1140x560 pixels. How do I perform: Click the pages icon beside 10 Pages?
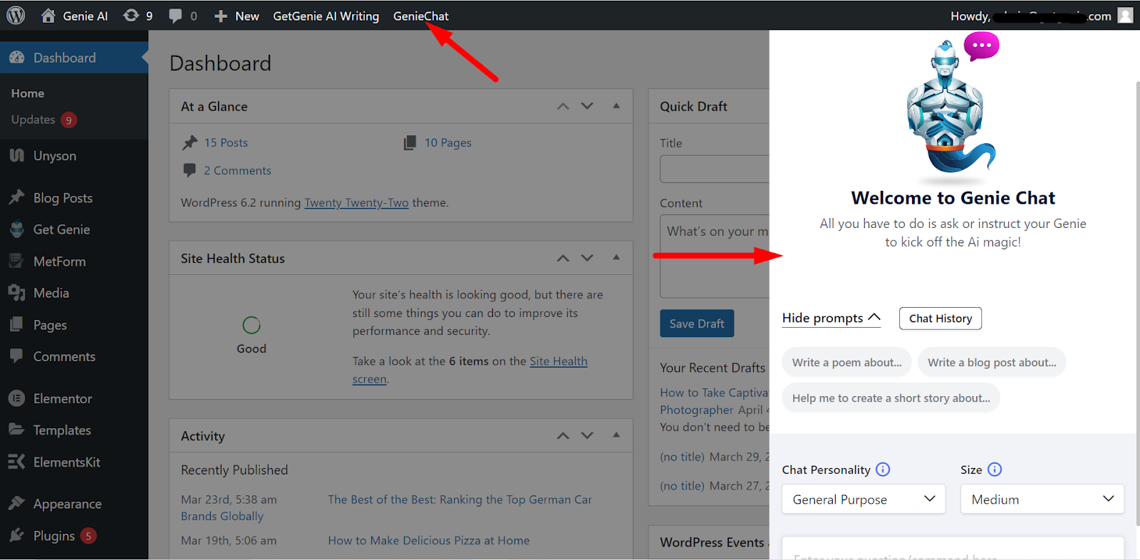(x=410, y=142)
